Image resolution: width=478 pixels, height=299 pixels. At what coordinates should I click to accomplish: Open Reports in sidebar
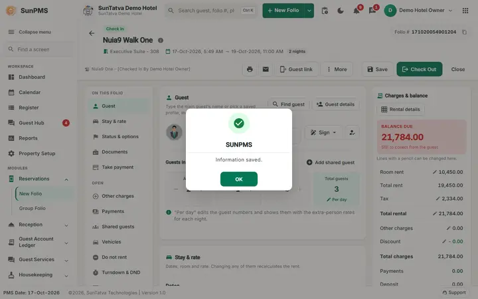click(x=28, y=138)
